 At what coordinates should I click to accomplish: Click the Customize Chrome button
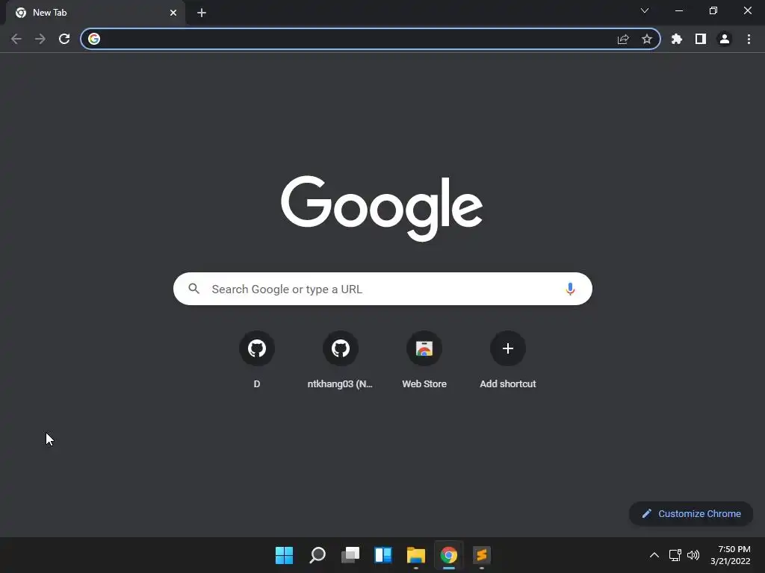tap(691, 513)
